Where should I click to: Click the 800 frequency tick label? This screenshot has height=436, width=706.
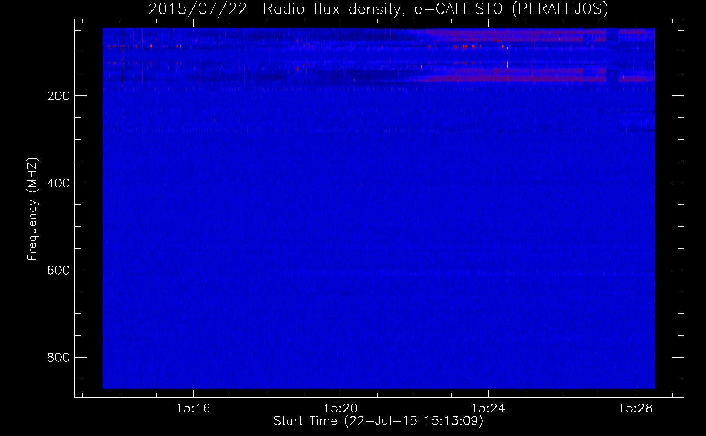pyautogui.click(x=58, y=358)
